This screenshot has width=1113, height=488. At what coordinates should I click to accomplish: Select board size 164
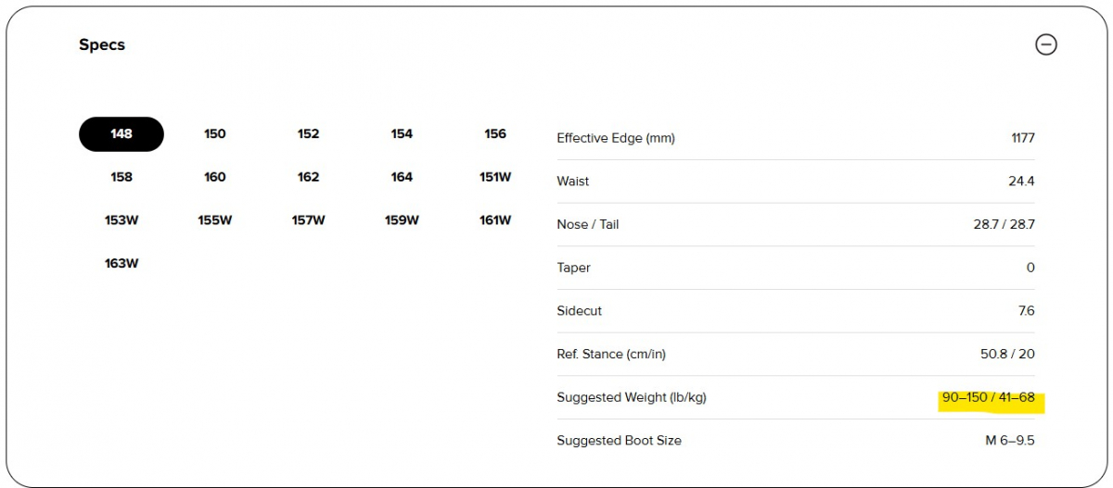coord(402,177)
